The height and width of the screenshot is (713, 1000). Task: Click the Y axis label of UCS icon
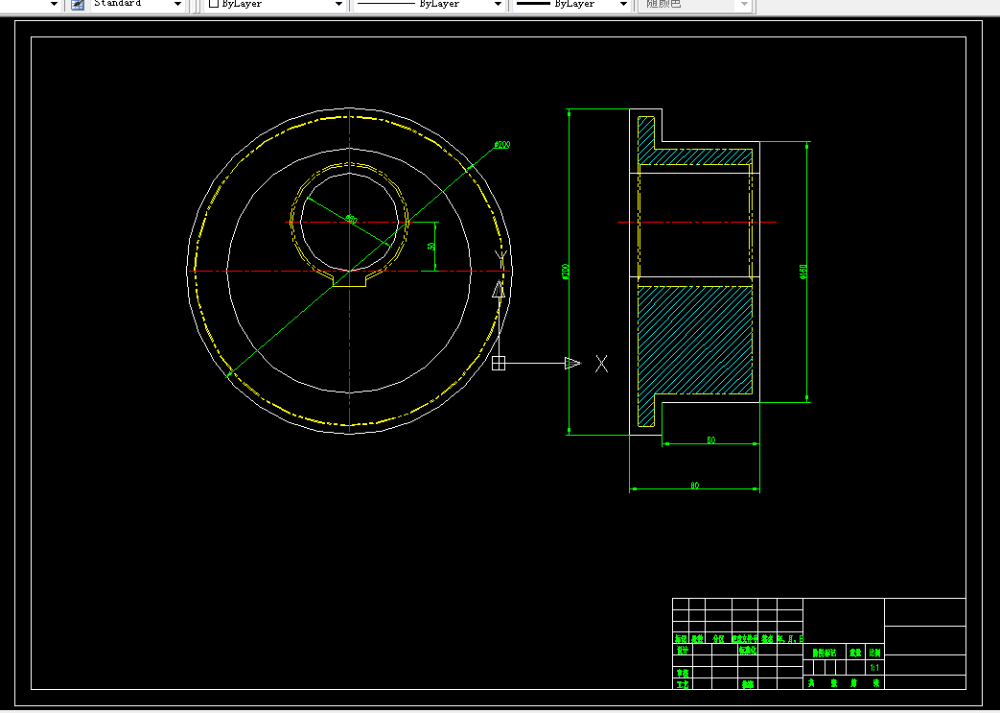[501, 260]
